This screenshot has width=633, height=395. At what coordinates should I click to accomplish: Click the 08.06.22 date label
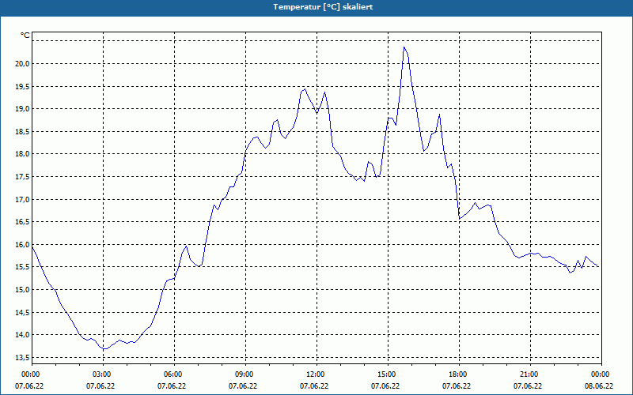(599, 386)
